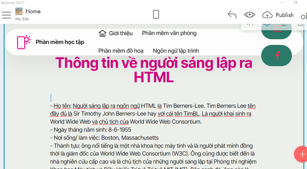Open the Giới thiệu menu item
The image size is (307, 169).
click(x=121, y=33)
